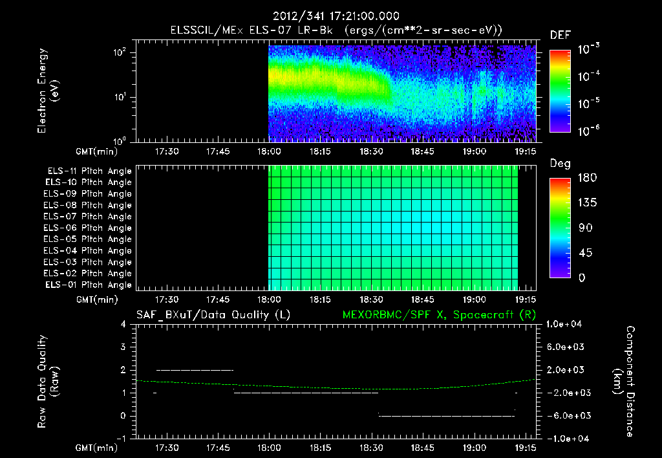662x458 pixels.
Task: Select the ELS-11 Pitch Angle row label
Action: click(x=89, y=171)
